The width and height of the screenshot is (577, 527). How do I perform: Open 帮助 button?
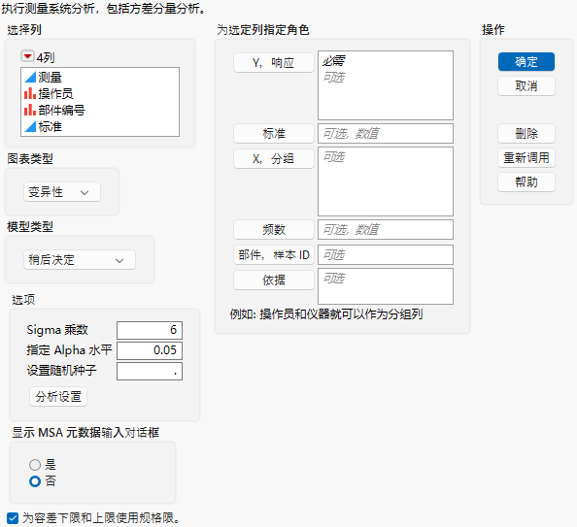click(526, 182)
